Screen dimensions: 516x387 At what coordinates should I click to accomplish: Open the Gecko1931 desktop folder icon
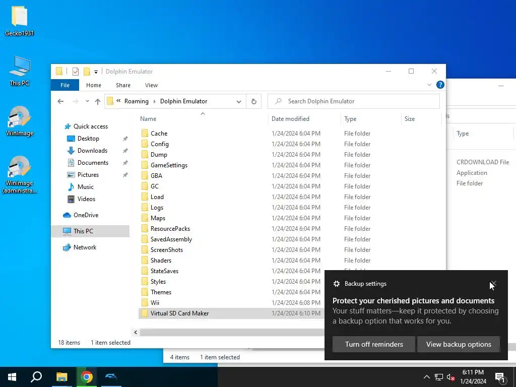(20, 21)
